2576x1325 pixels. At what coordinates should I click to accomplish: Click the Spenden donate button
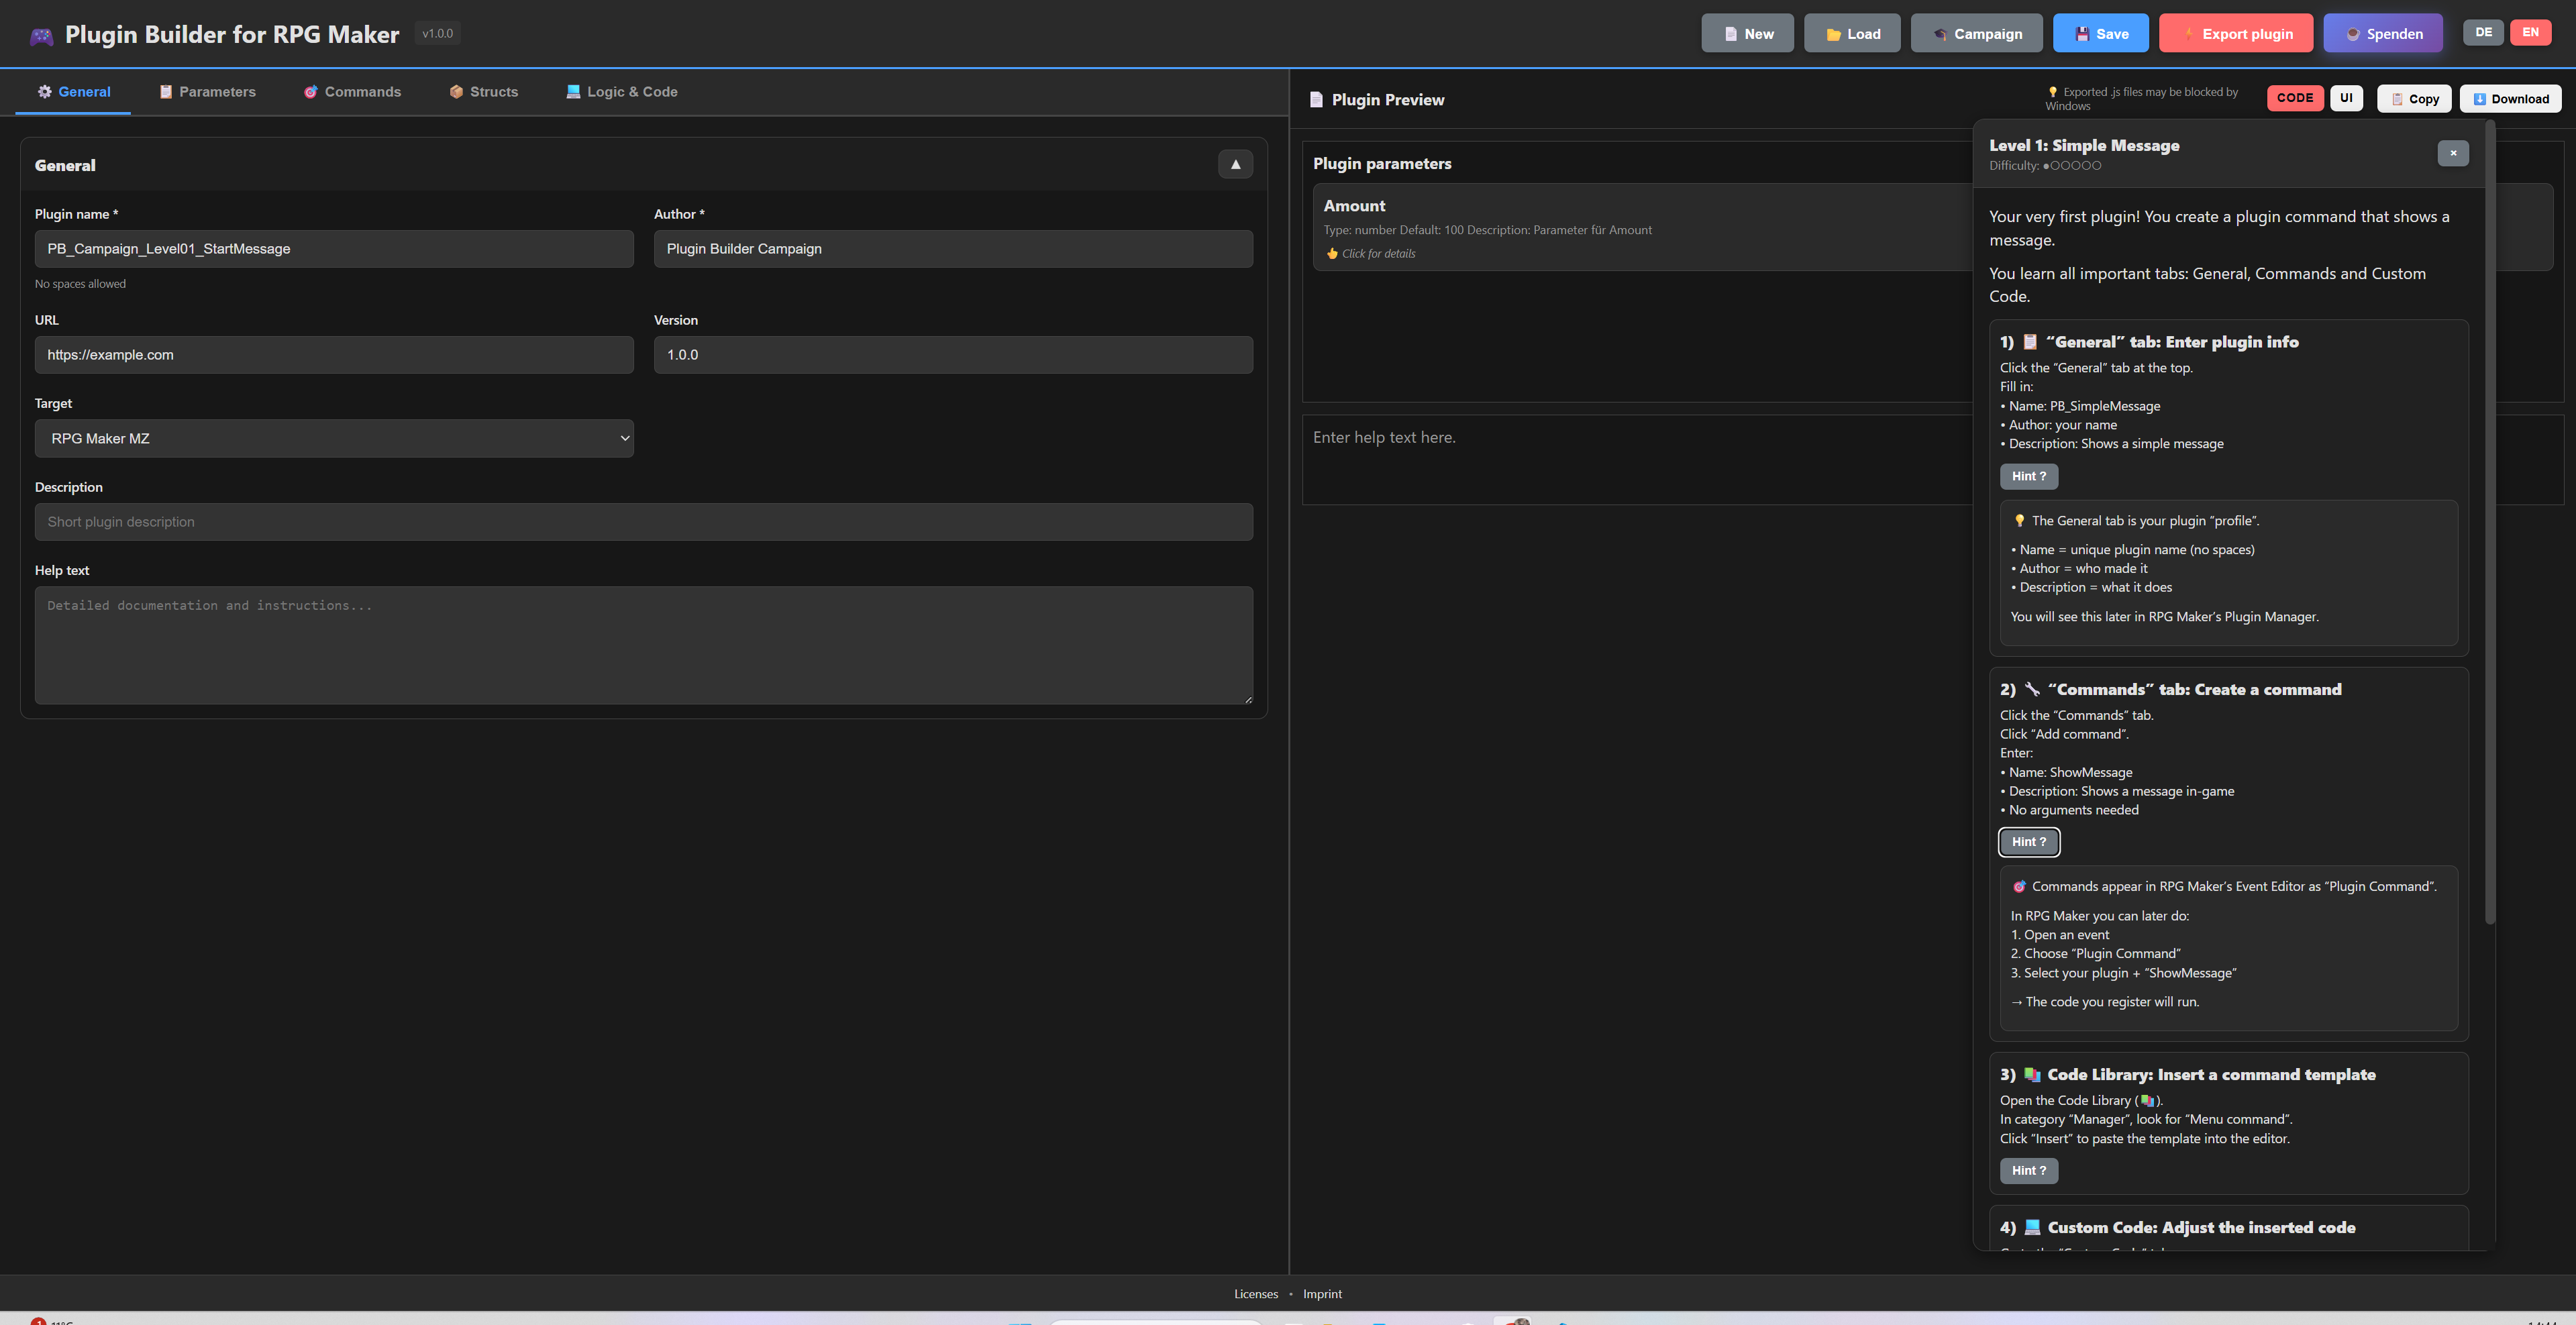pos(2382,34)
